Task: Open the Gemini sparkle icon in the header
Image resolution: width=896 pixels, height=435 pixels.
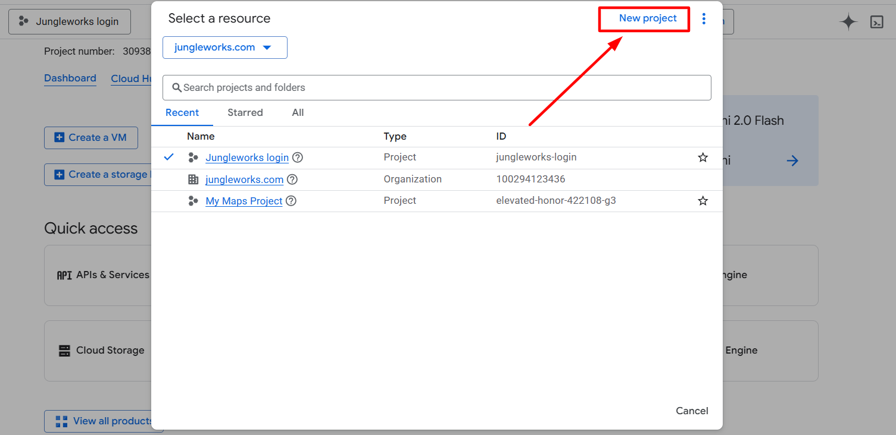Action: pos(848,22)
